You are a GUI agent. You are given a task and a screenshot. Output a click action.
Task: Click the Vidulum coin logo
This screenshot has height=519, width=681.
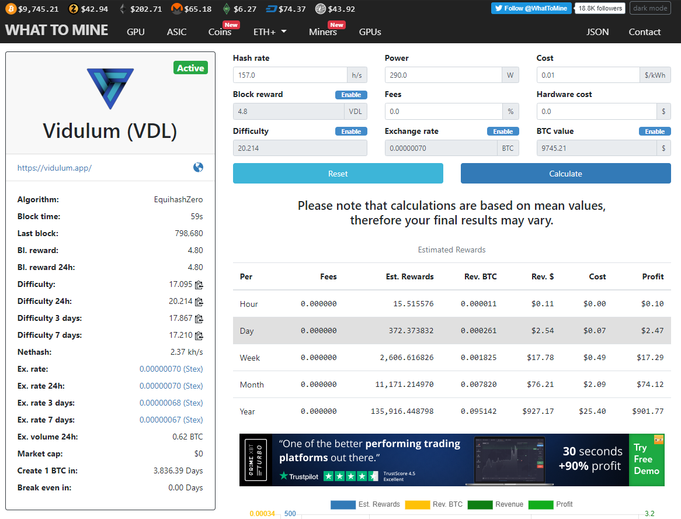[x=110, y=89]
